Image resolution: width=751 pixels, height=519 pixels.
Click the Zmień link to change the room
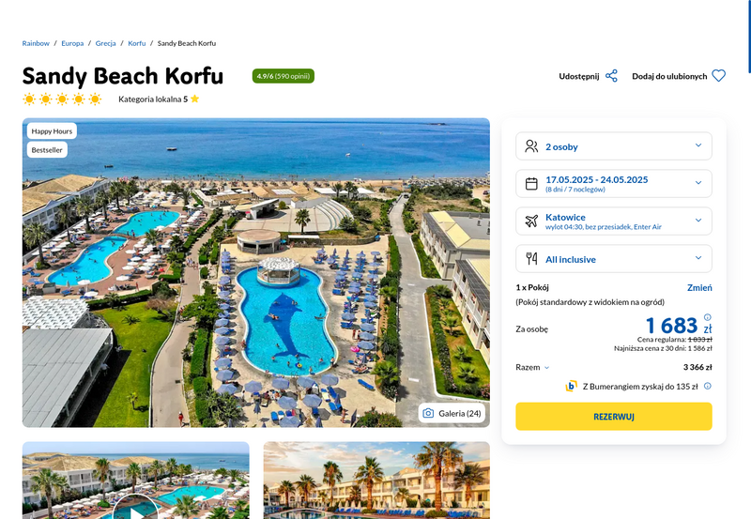tap(699, 287)
